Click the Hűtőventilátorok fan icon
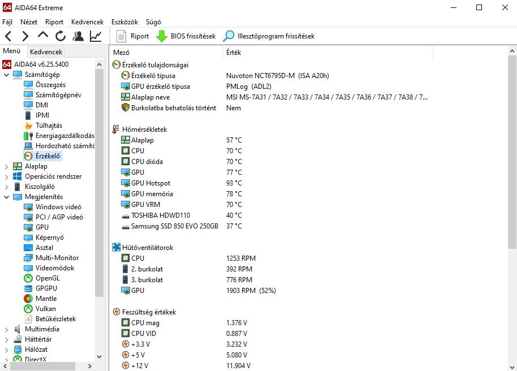This screenshot has width=517, height=371. click(x=116, y=247)
